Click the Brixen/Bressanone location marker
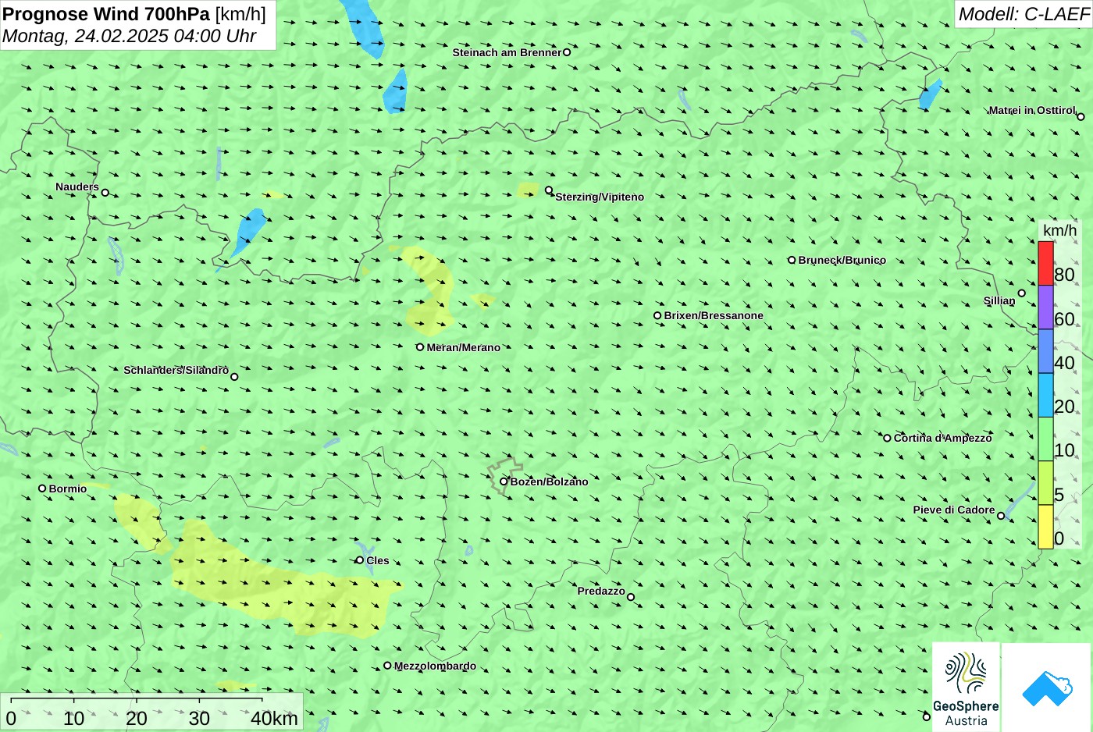 point(657,315)
